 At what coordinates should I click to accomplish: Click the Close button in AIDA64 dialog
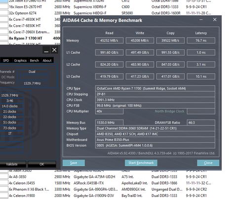[208, 163]
